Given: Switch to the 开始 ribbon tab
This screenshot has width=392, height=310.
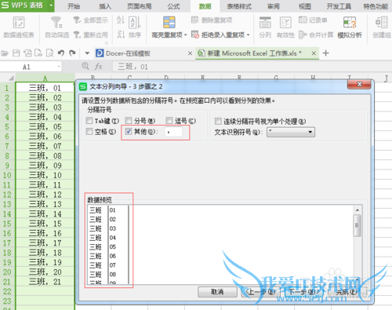Looking at the screenshot, I should pyautogui.click(x=74, y=6).
